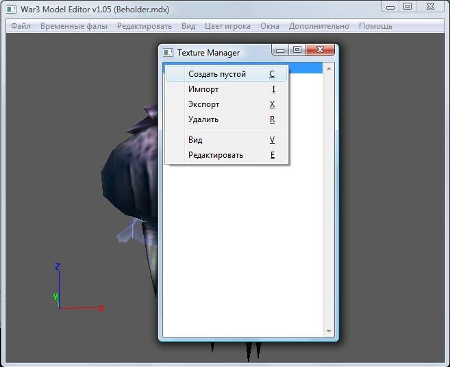Choose Импорт in the context menu
Image resolution: width=450 pixels, height=367 pixels.
(x=227, y=89)
